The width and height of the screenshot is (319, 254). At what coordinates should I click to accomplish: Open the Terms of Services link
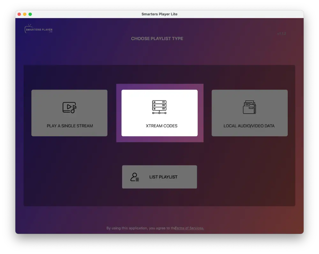tap(189, 228)
